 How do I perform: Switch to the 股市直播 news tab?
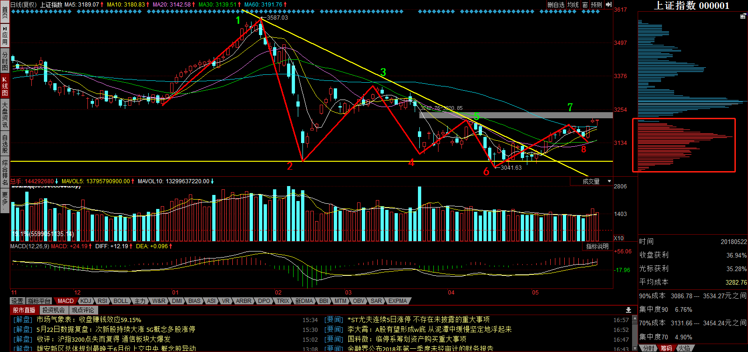24,310
